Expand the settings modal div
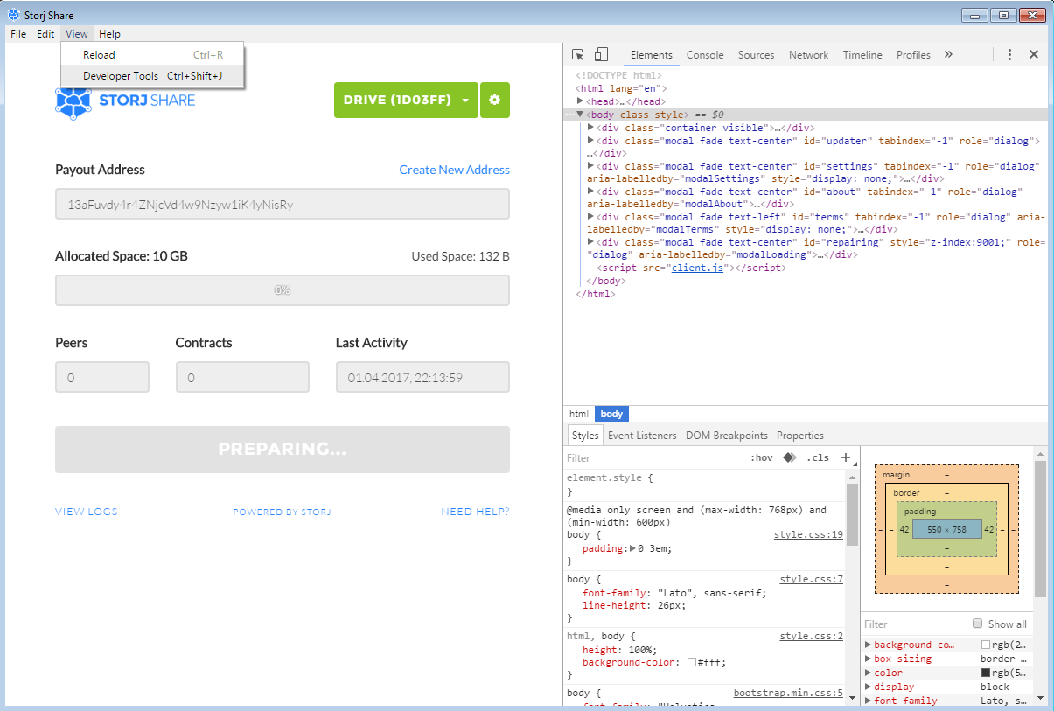 (591, 165)
